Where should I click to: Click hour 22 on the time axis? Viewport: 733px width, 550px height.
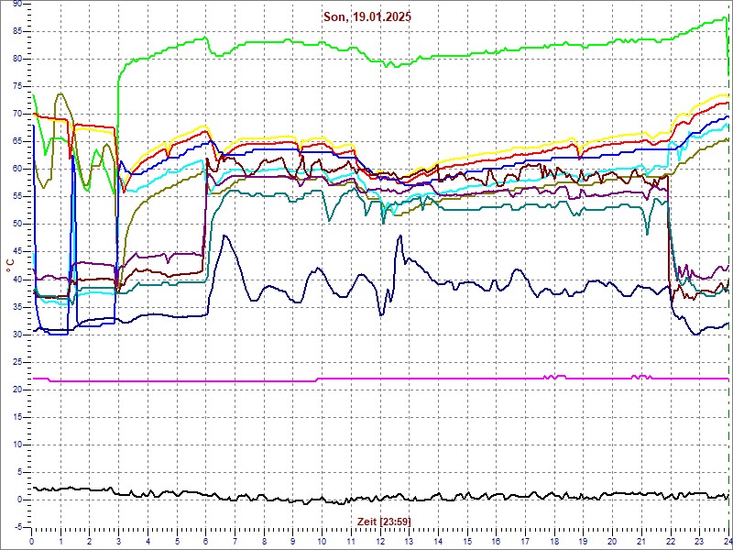(671, 540)
